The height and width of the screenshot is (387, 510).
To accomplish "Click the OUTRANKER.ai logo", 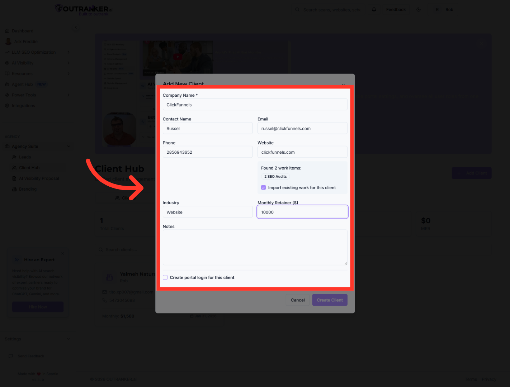I will point(84,9).
